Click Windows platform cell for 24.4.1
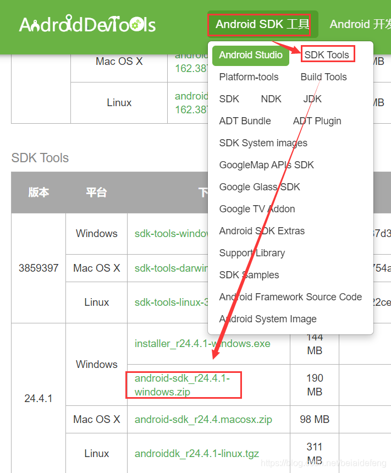The height and width of the screenshot is (473, 391). click(x=97, y=365)
